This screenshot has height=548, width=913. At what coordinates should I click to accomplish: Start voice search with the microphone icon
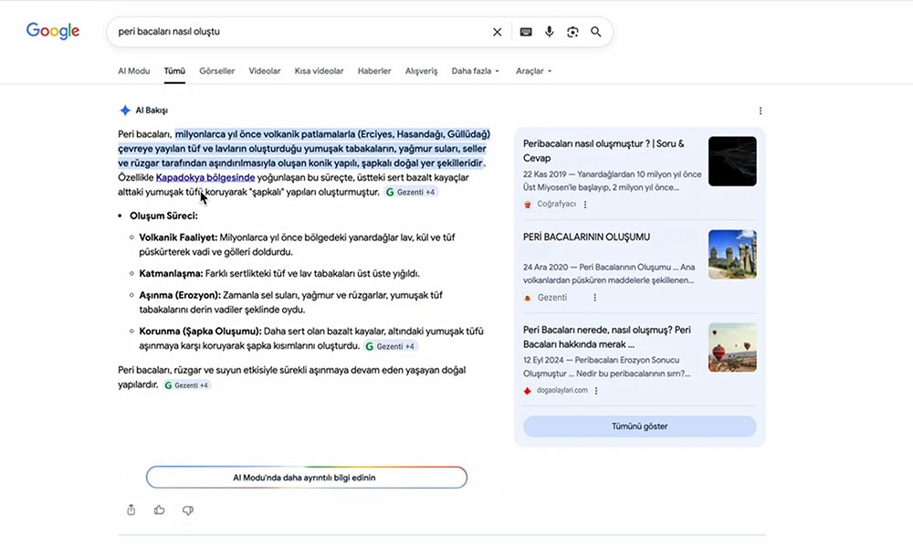(549, 31)
